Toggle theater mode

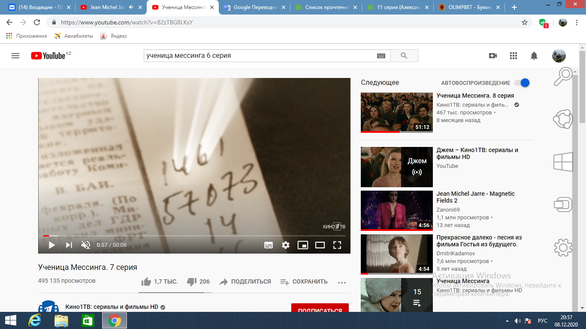pos(320,245)
